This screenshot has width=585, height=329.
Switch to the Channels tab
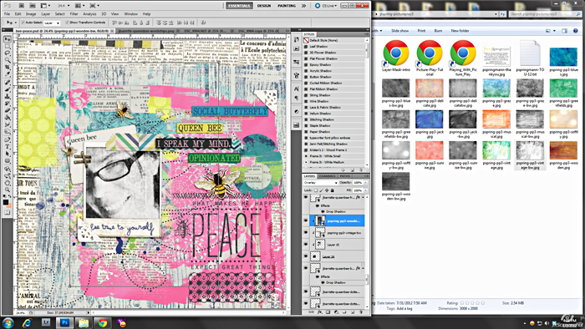point(328,176)
